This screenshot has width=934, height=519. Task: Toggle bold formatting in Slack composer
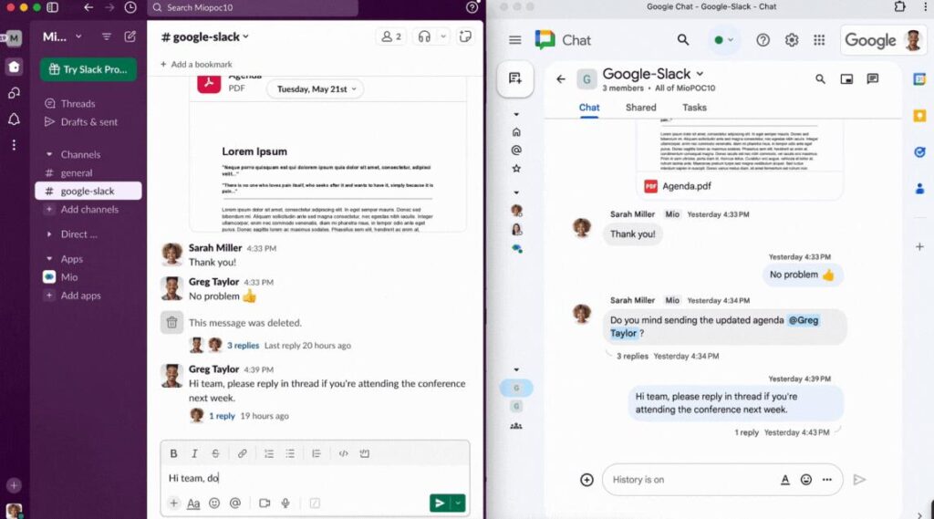coord(173,453)
